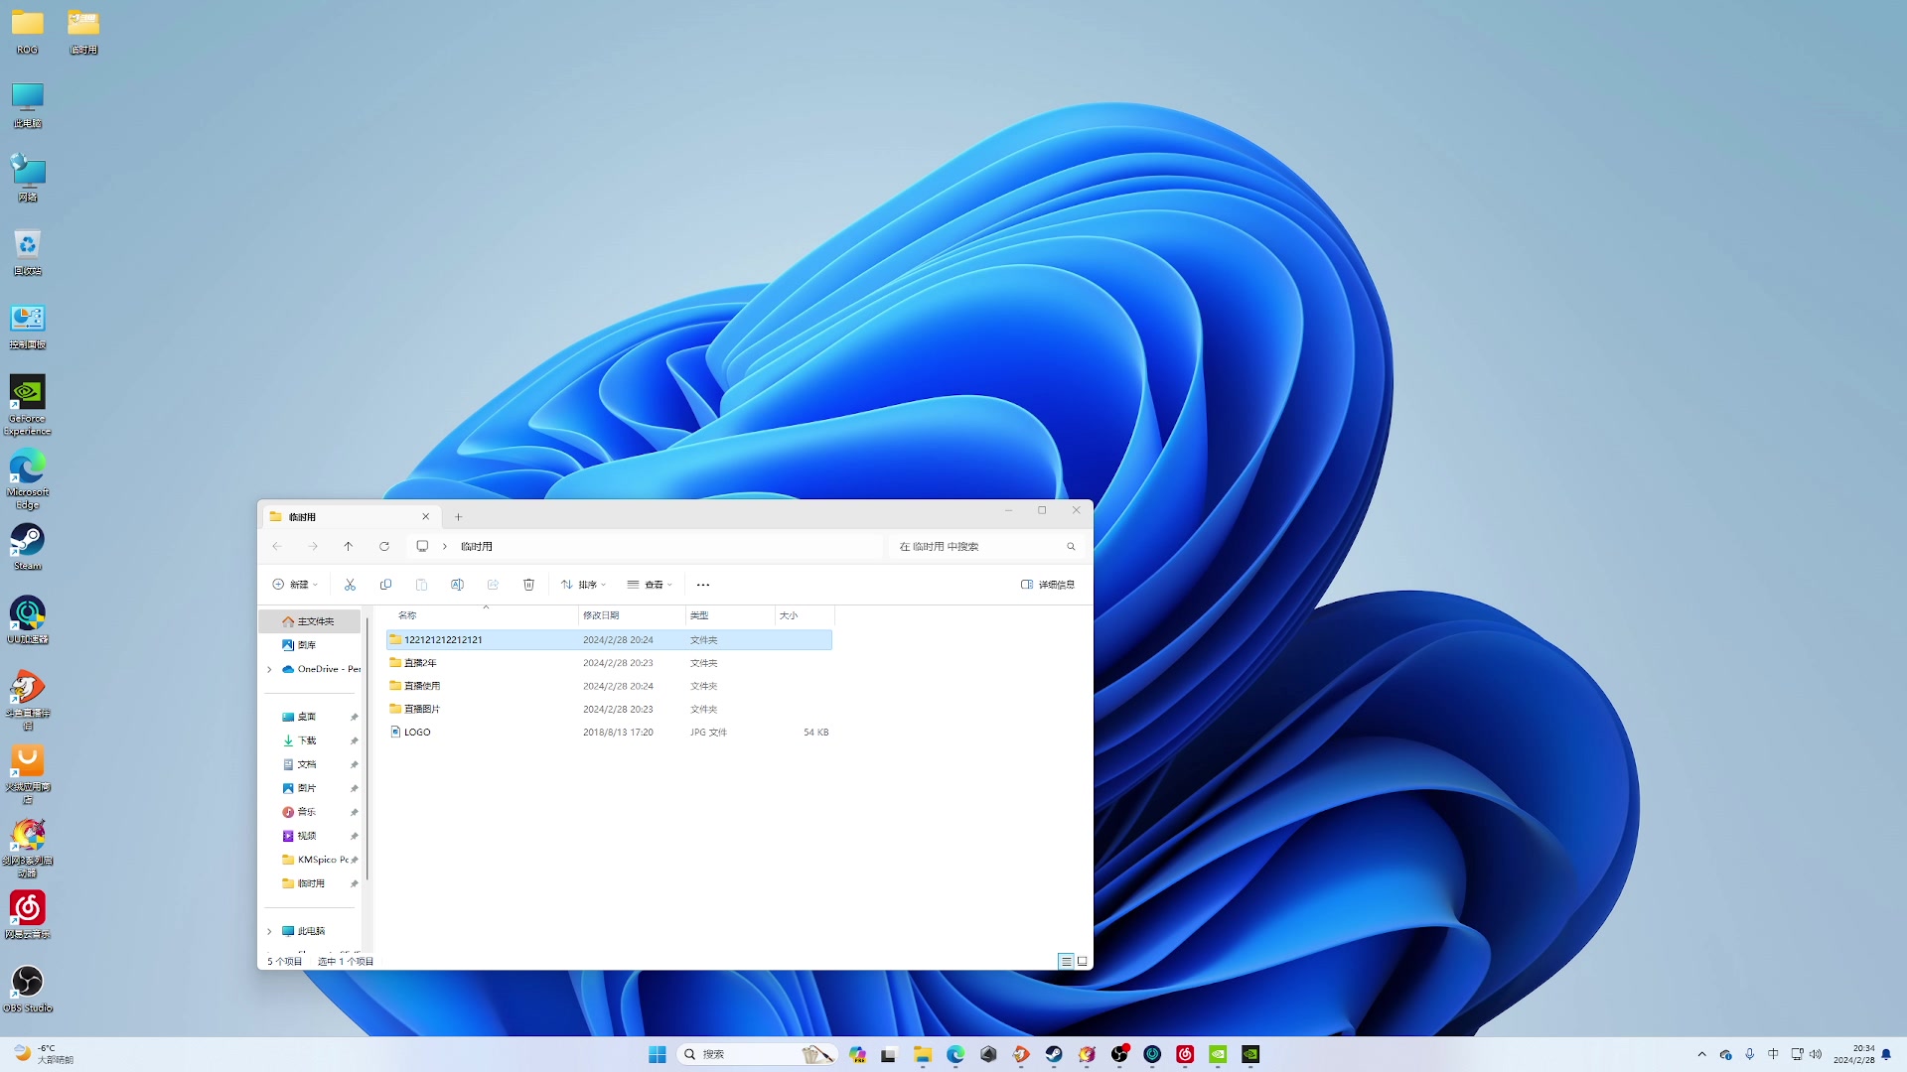Open notifications via the bell icon

pos(1886,1054)
